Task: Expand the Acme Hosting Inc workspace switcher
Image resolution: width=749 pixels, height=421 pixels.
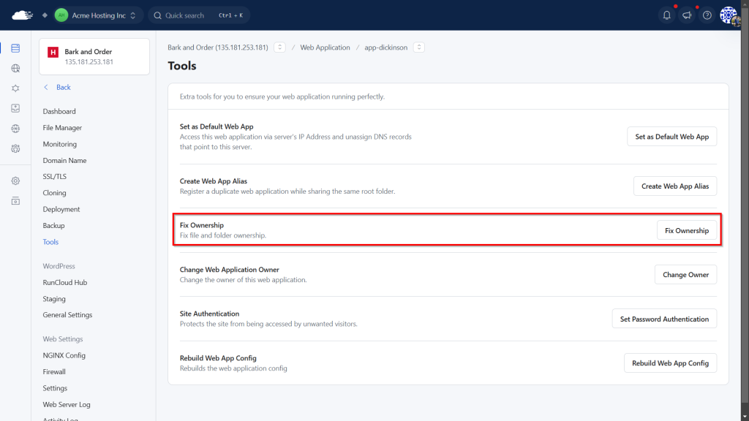Action: tap(97, 15)
